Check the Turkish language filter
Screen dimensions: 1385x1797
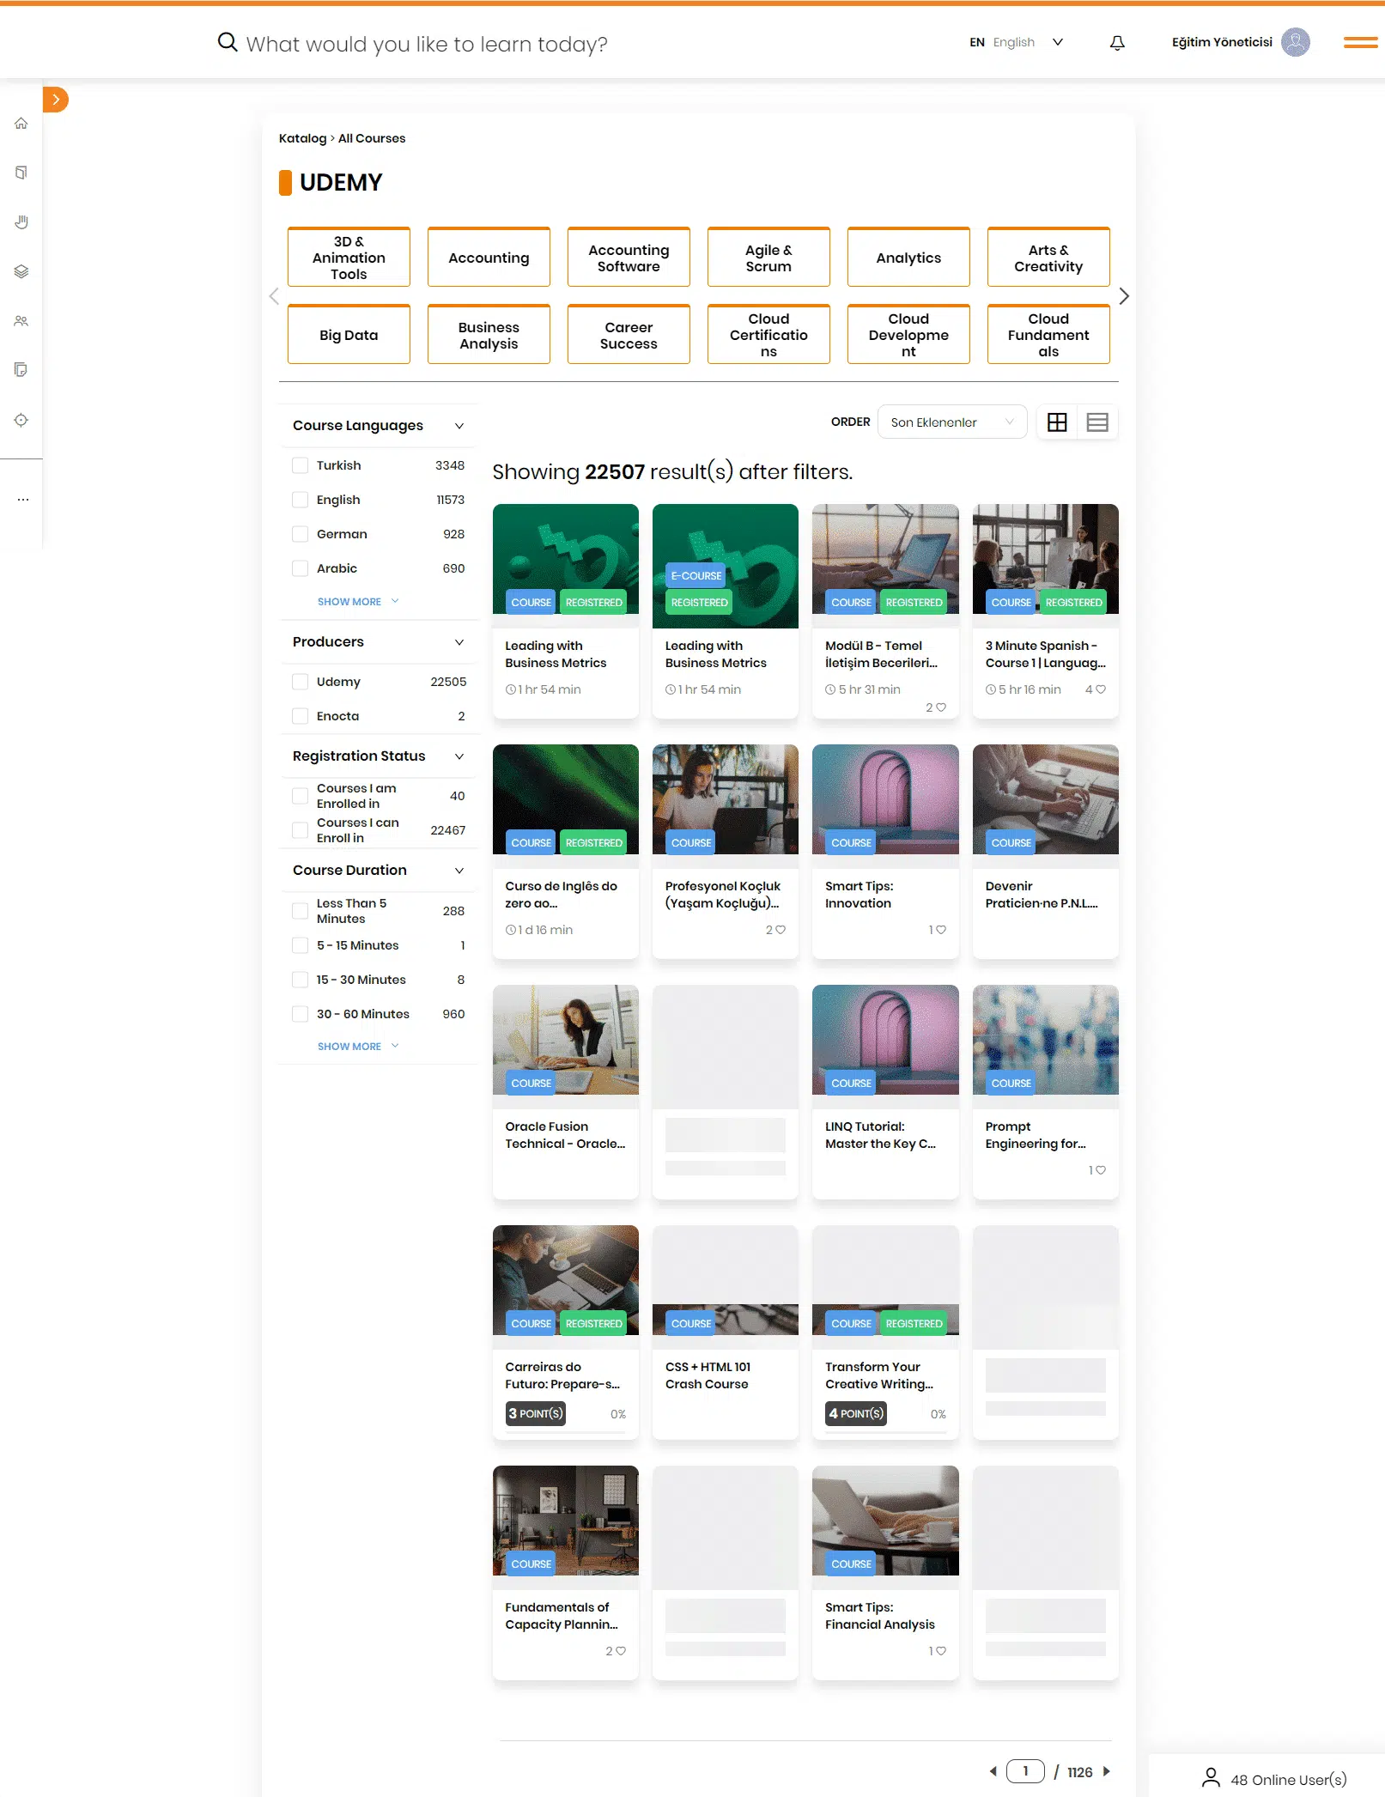click(x=301, y=465)
